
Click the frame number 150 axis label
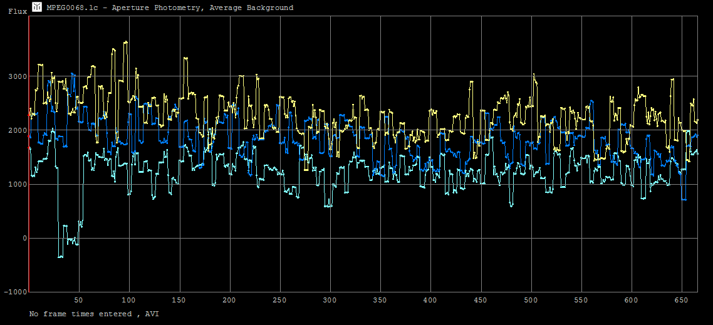click(180, 300)
